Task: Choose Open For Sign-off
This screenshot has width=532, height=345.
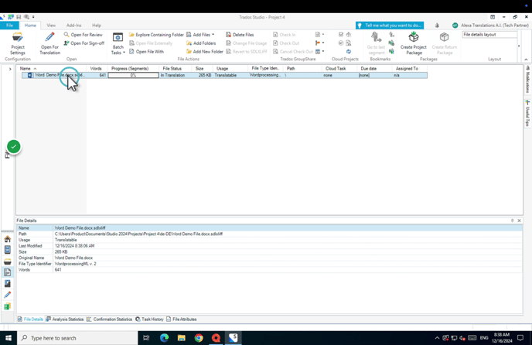Action: 84,43
